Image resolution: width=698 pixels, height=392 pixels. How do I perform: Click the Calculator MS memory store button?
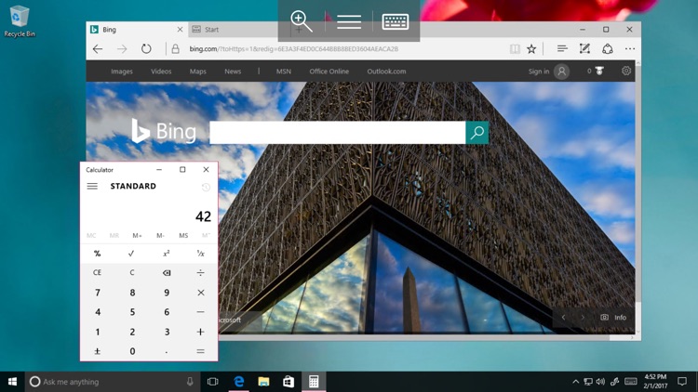click(x=183, y=236)
